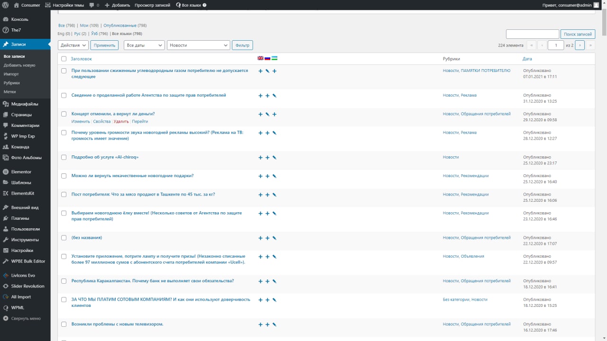This screenshot has height=341, width=607.
Task: Check the 'ЗА ЧТО МЫ ПЛАТИМ' post checkbox
Action: pos(64,299)
